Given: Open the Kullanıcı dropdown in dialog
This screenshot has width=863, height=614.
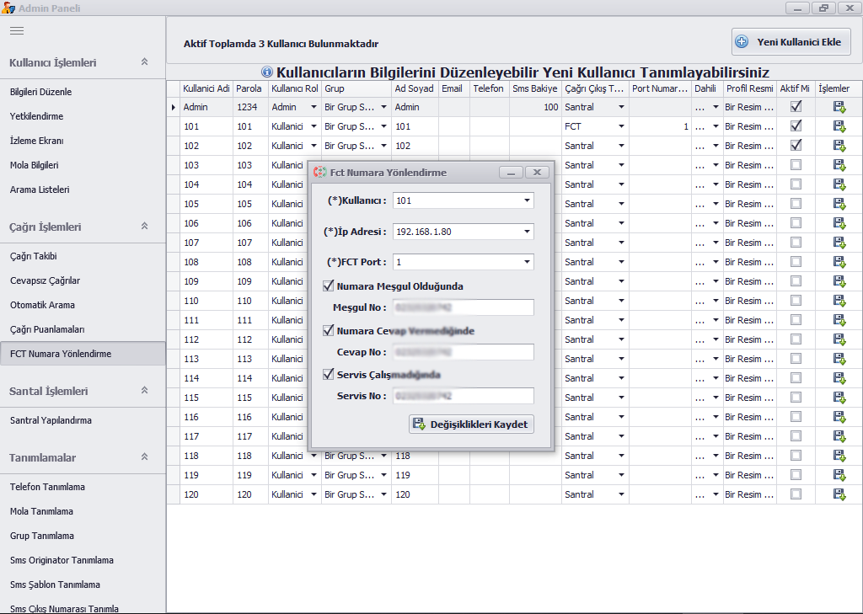Looking at the screenshot, I should pyautogui.click(x=527, y=200).
